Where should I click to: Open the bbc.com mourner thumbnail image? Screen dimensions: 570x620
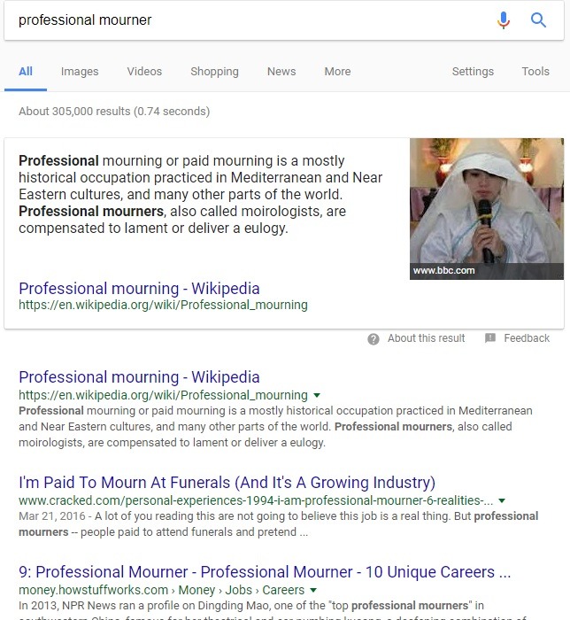click(x=487, y=209)
